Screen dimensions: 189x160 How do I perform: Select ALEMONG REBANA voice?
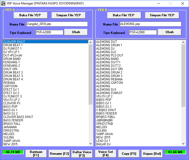(138, 79)
